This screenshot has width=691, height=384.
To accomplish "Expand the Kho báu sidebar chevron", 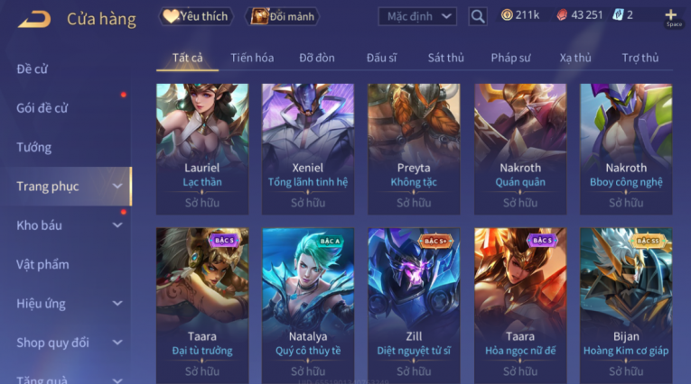I will [117, 225].
